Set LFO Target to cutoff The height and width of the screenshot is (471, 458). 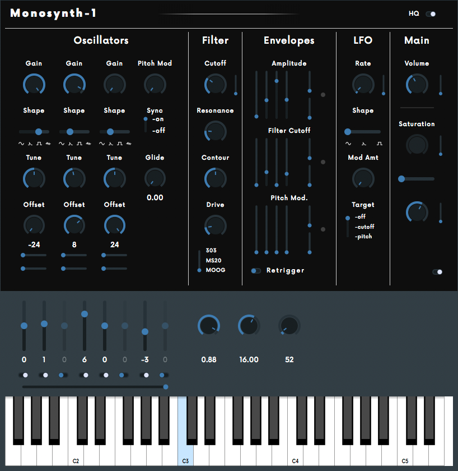pyautogui.click(x=364, y=227)
